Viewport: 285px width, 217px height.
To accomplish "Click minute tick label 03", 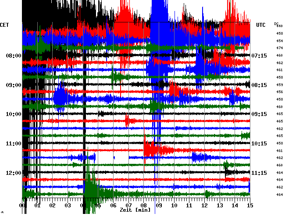I will [x=68, y=206].
